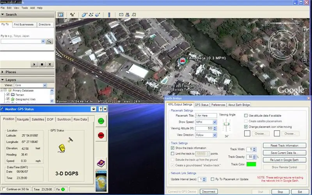Image resolution: width=312 pixels, height=195 pixels.
Task: Click the Add Polygon toolbar icon
Action: 85,15
